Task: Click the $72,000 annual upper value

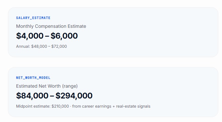Action: (x=59, y=46)
